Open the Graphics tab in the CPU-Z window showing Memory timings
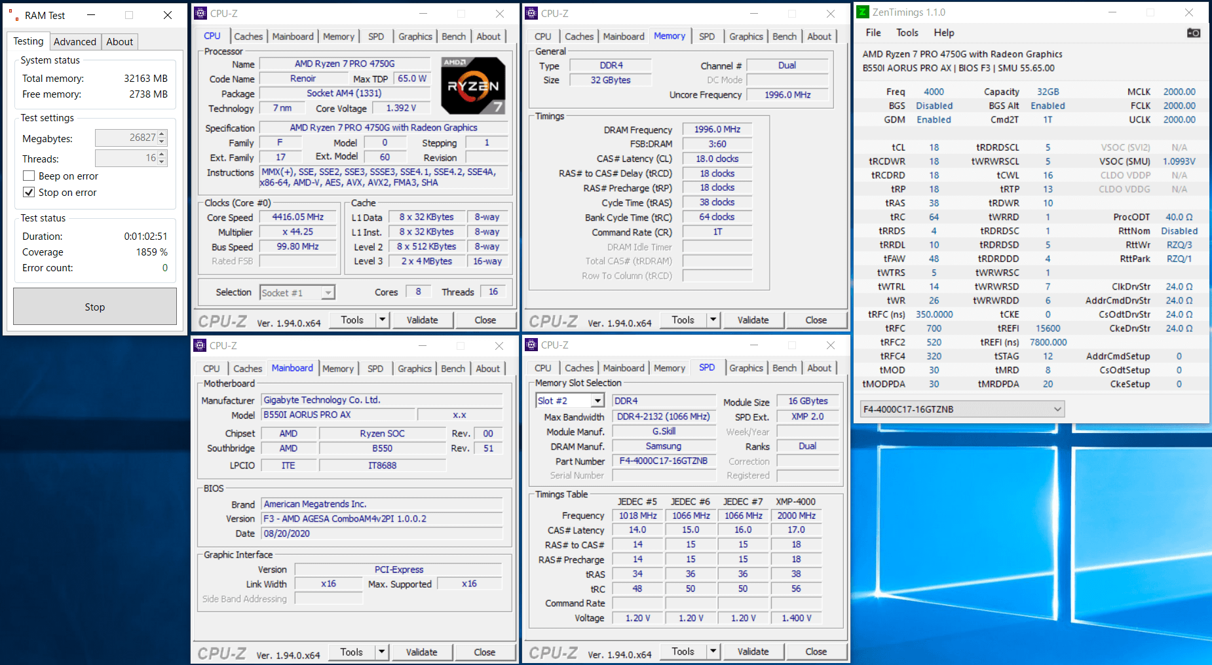 (x=746, y=37)
